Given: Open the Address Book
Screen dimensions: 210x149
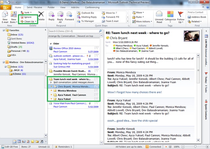Looking at the screenshot, I should [197, 17].
